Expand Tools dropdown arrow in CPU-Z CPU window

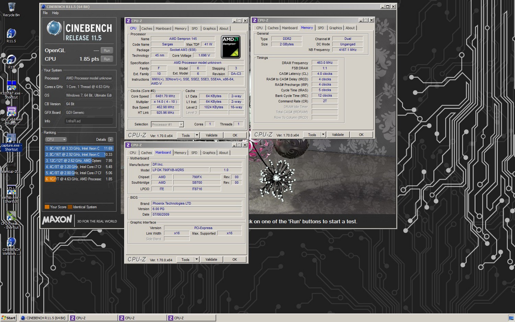click(197, 135)
